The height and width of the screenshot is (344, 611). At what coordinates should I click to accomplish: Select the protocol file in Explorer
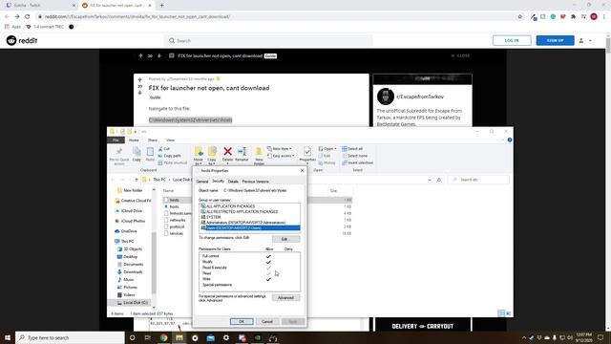177,226
